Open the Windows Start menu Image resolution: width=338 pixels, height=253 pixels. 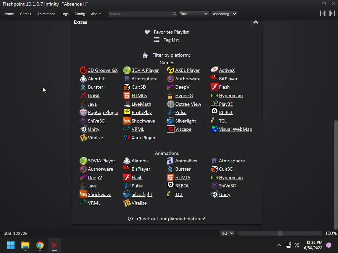(11, 245)
